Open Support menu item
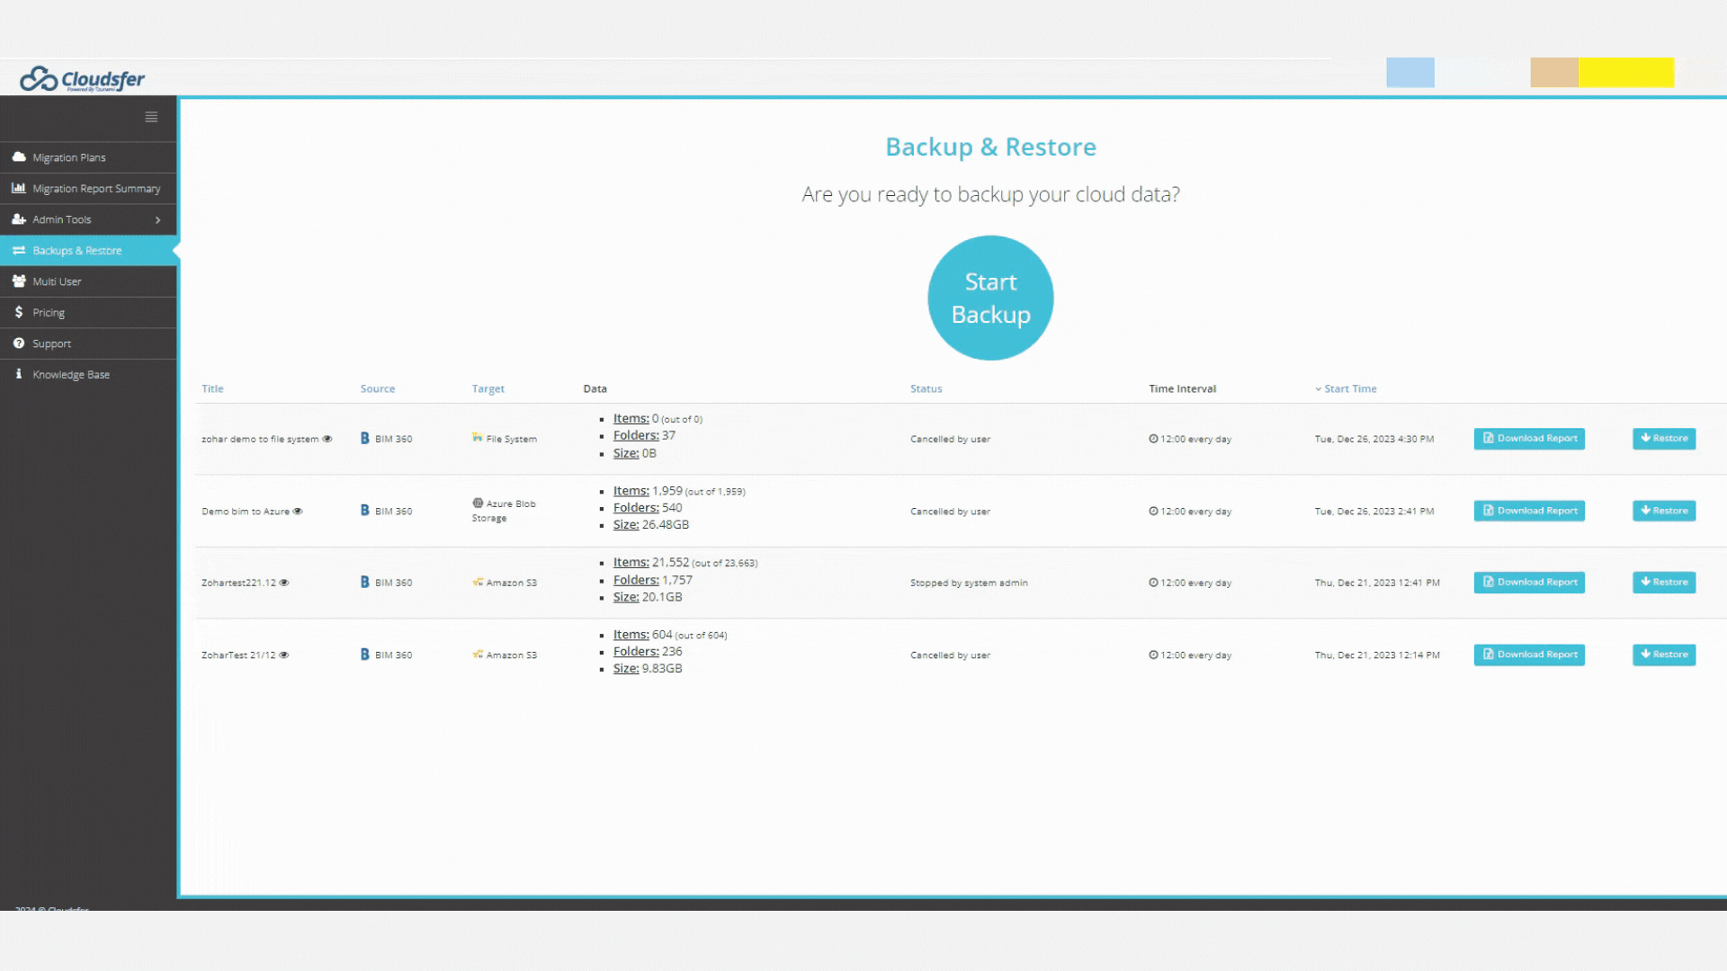The width and height of the screenshot is (1727, 971). click(x=88, y=343)
